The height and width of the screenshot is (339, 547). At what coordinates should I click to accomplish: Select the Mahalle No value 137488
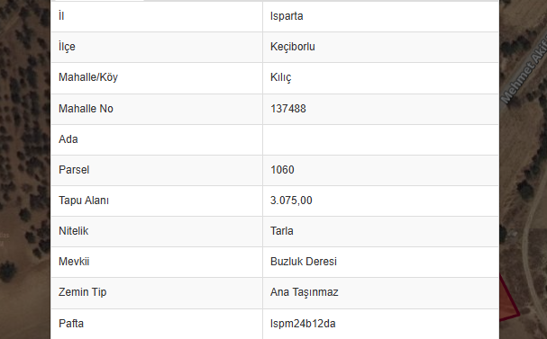(287, 109)
